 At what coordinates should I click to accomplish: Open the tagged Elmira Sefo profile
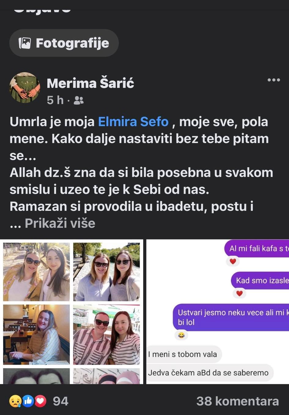click(133, 122)
